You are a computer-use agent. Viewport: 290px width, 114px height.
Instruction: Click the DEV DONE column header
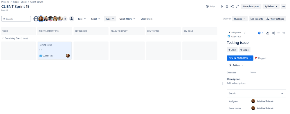click(x=200, y=31)
